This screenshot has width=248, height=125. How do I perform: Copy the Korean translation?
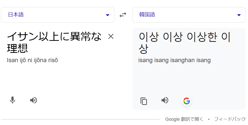[x=144, y=101]
